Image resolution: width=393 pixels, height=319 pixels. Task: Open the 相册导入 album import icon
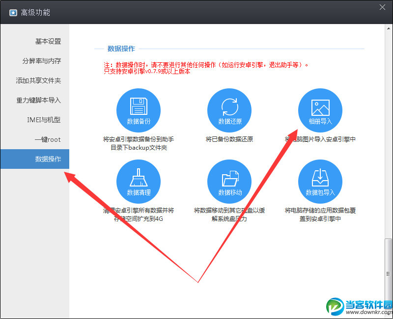coord(320,110)
